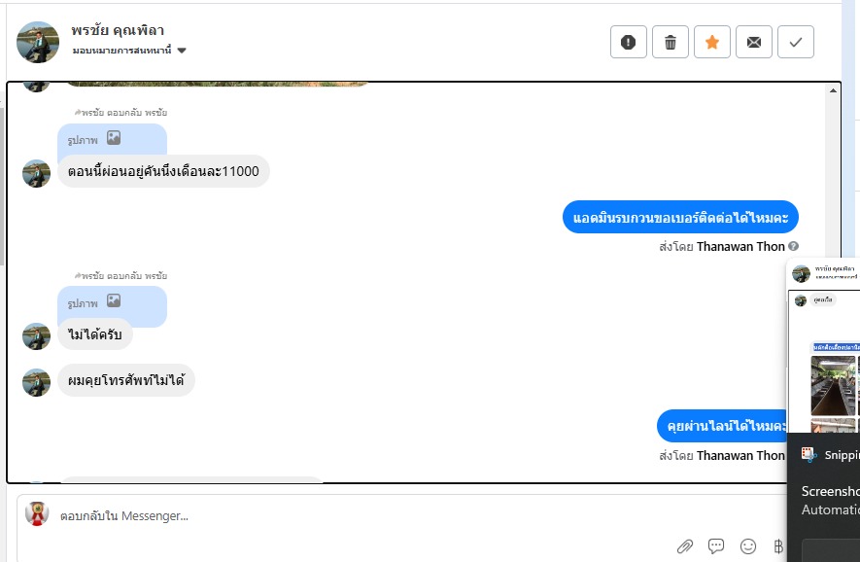Open พรชัย คุณพิลา profile picture in header
Viewport: 860px width, 562px height.
(38, 42)
